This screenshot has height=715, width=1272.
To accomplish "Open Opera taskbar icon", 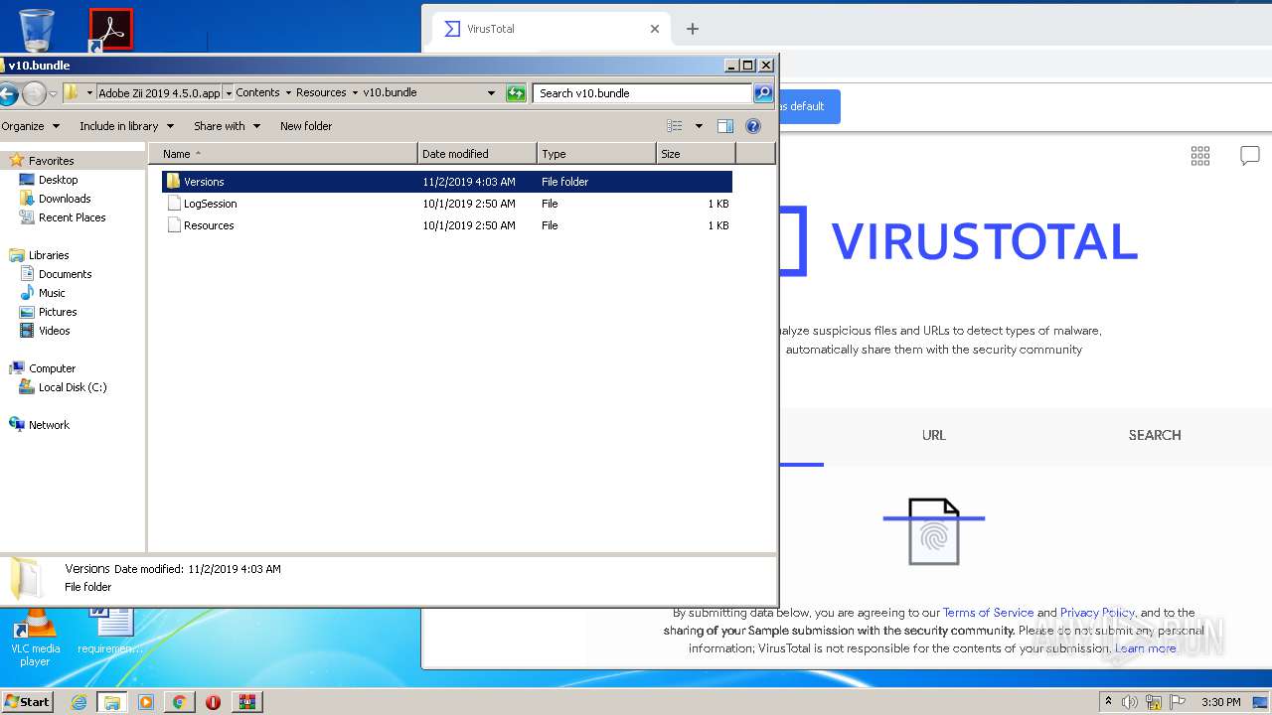I will click(213, 702).
